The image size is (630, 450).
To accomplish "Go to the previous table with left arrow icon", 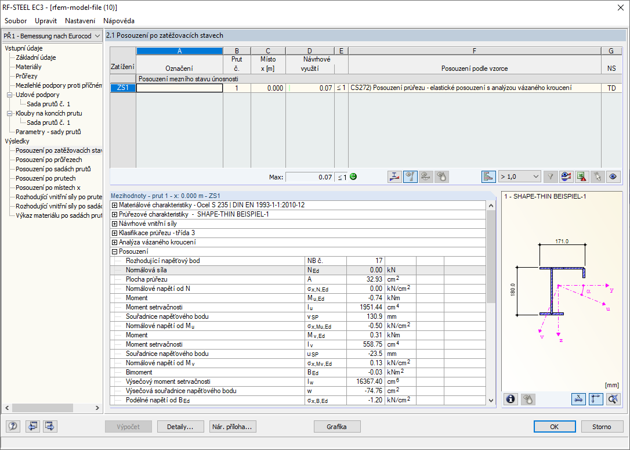I will (x=32, y=426).
